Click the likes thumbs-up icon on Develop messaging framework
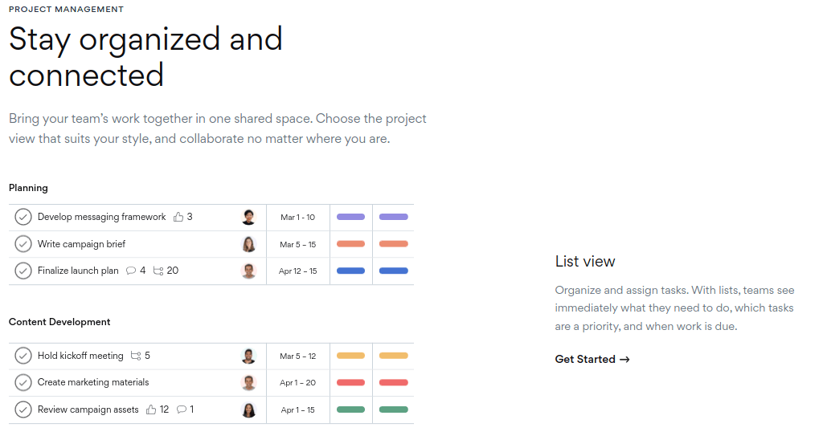The height and width of the screenshot is (440, 823). click(178, 217)
